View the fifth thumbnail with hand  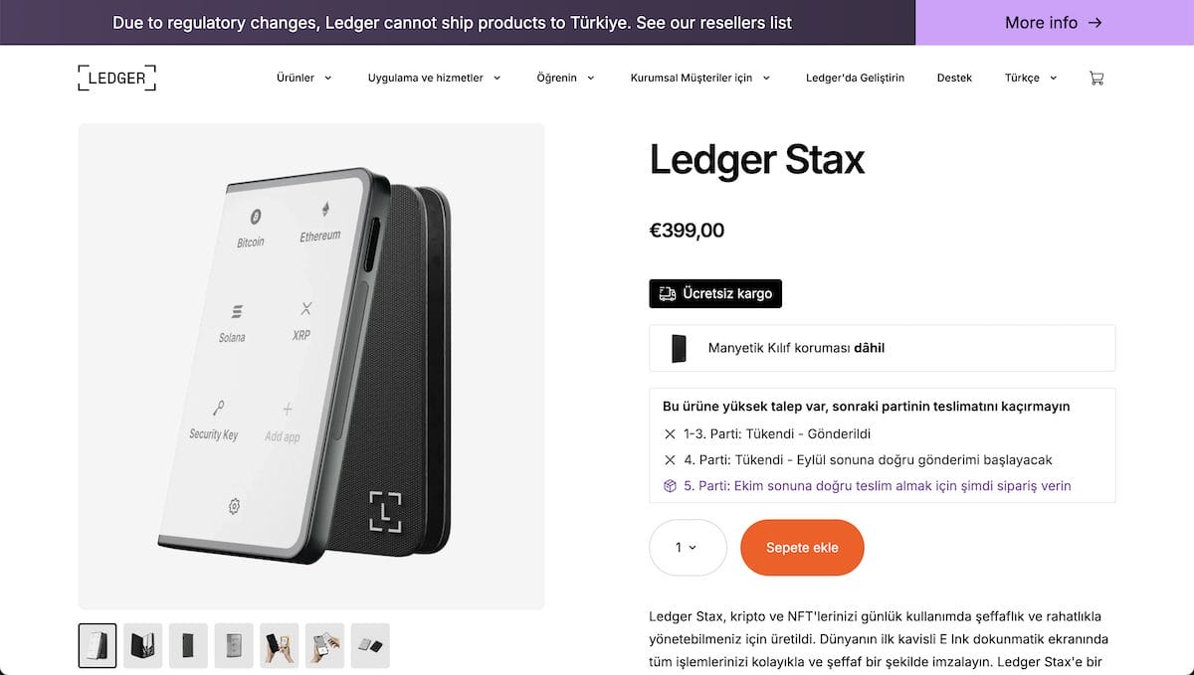click(280, 645)
